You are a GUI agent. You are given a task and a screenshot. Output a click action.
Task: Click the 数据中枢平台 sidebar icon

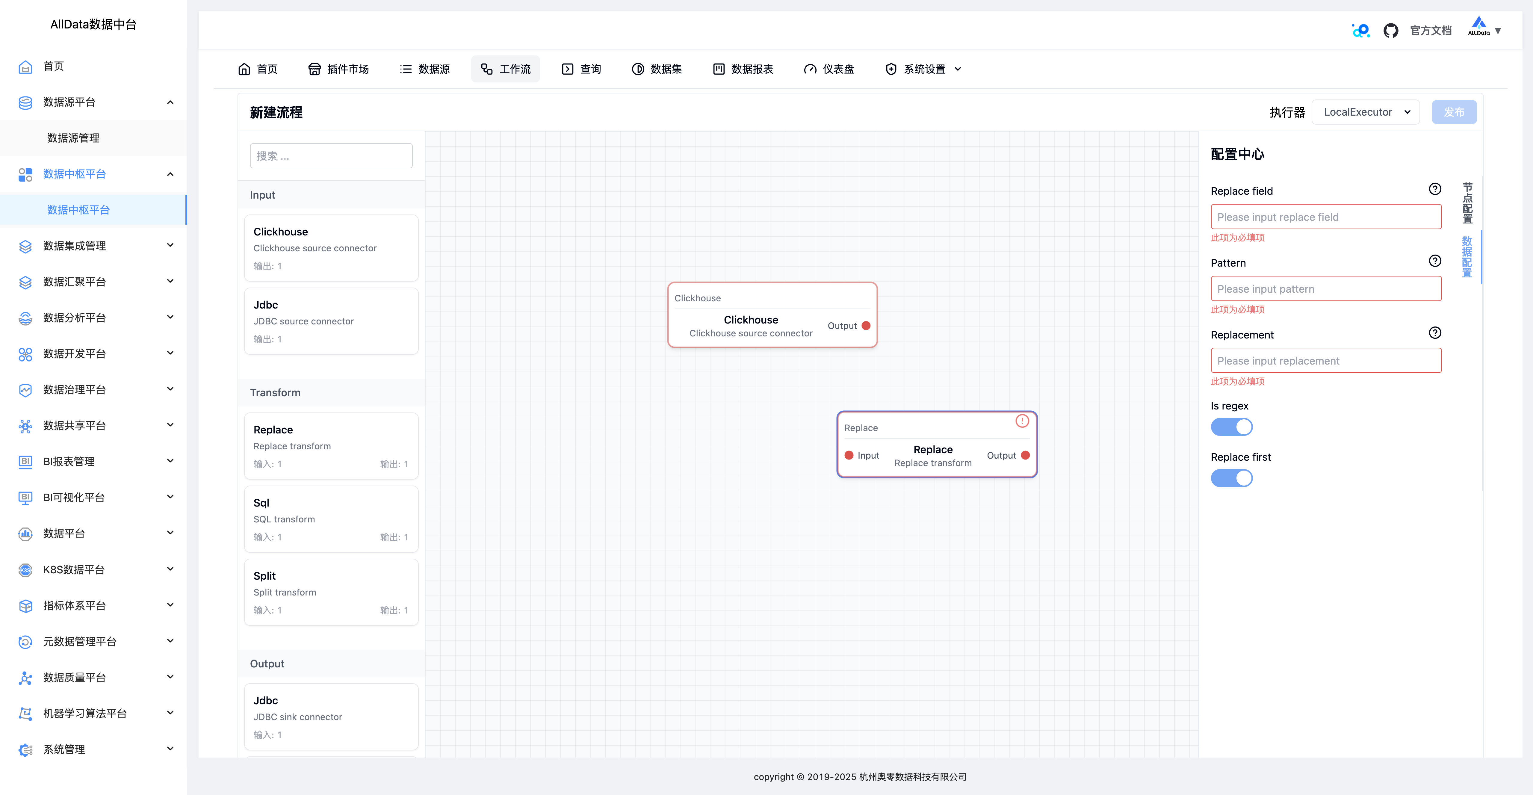(x=25, y=174)
